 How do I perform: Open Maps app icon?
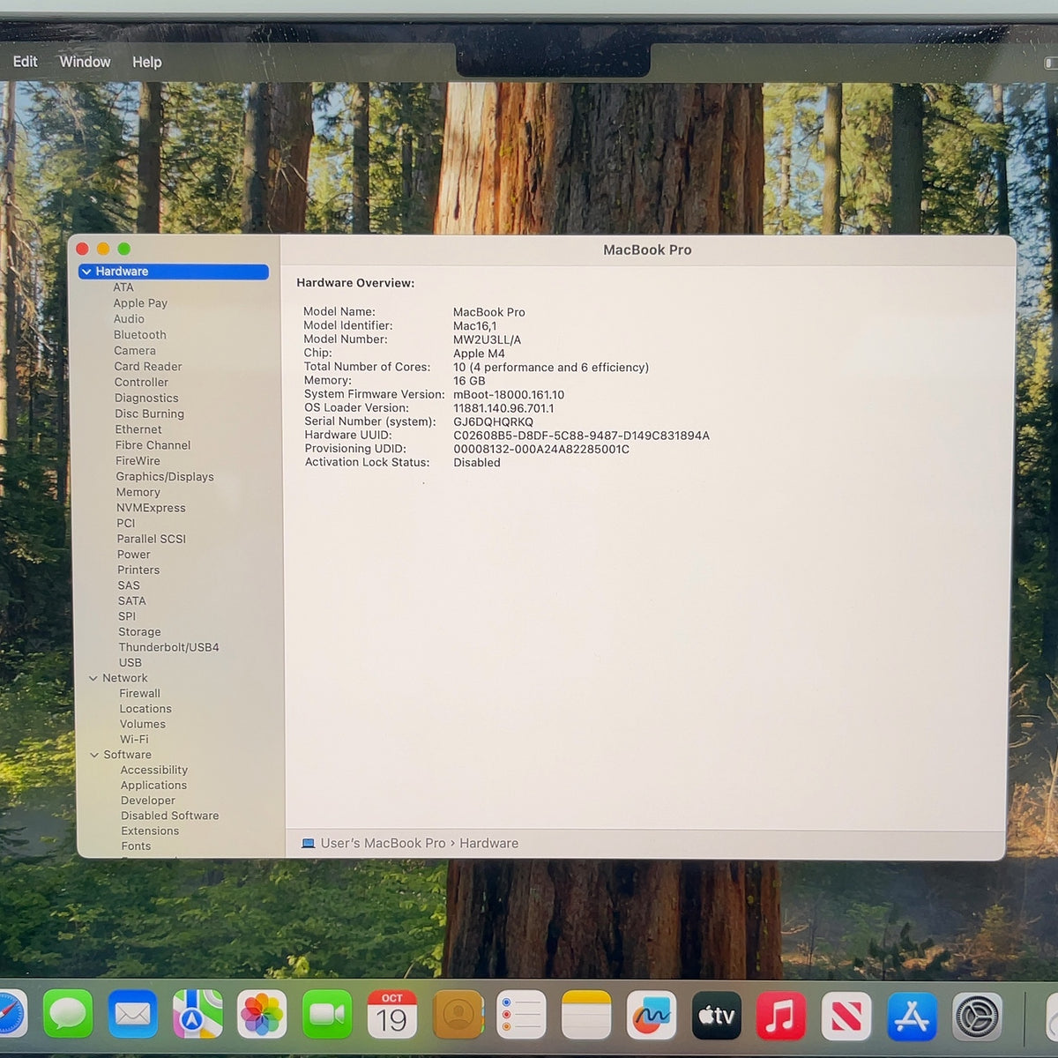tap(197, 1014)
